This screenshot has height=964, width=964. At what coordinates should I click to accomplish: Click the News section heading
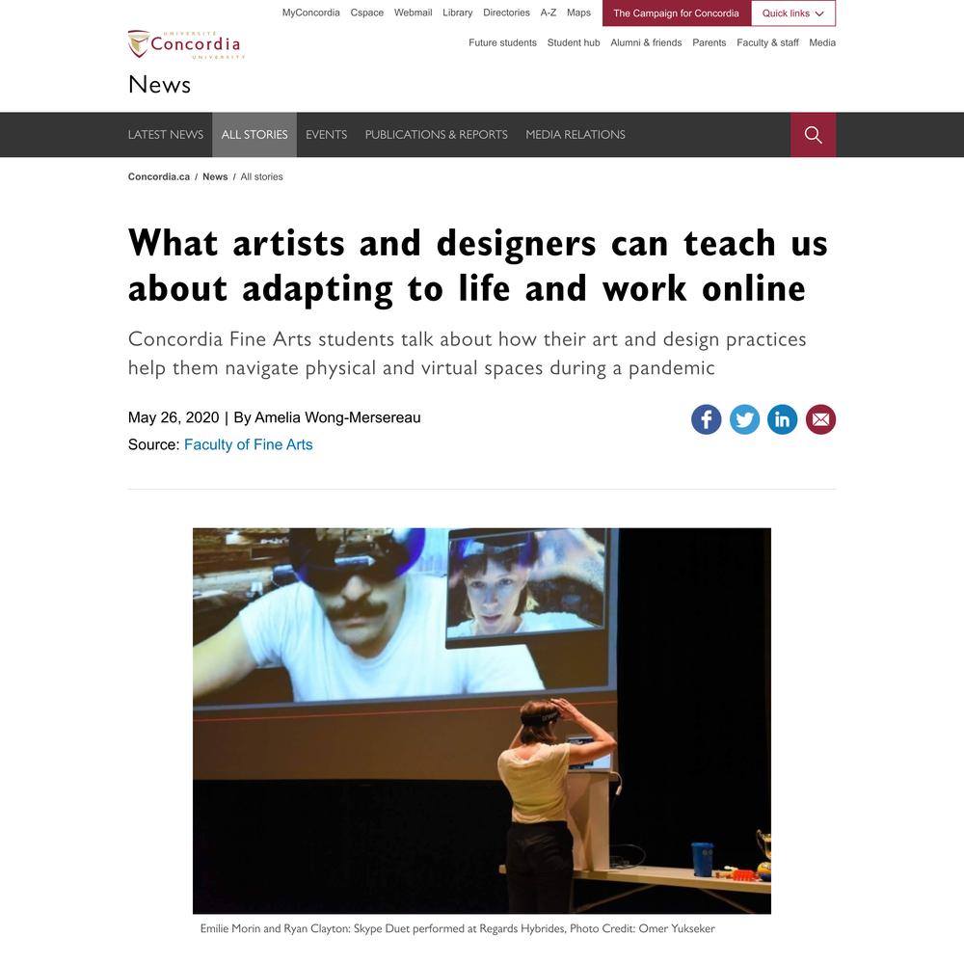[159, 84]
